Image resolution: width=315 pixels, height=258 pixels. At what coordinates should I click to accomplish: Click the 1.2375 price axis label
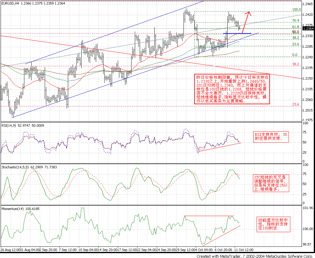308,25
